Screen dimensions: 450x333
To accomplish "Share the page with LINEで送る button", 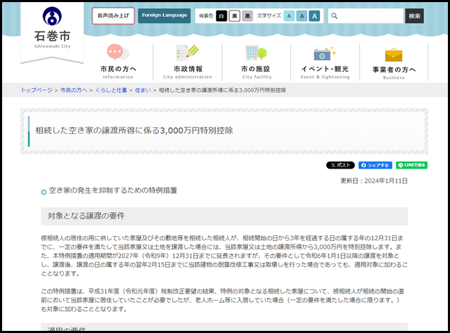I will tap(411, 165).
